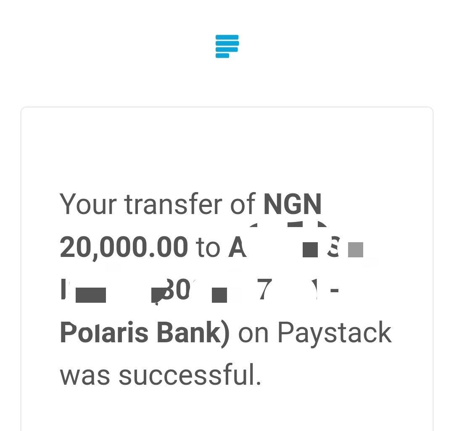Viewport: 454px width, 431px height.
Task: Click the word "Your" in the message
Action: coord(88,204)
